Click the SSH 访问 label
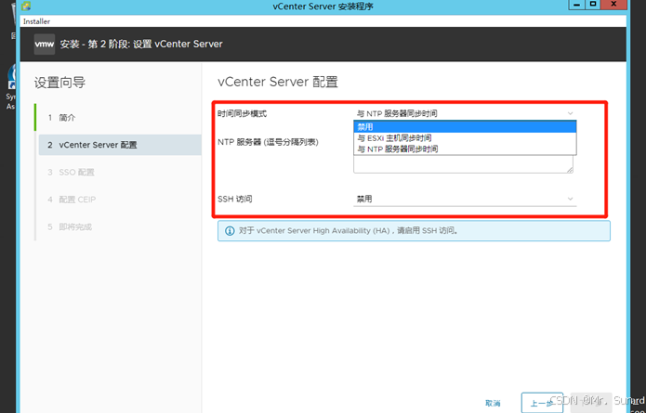The image size is (646, 413). point(235,200)
